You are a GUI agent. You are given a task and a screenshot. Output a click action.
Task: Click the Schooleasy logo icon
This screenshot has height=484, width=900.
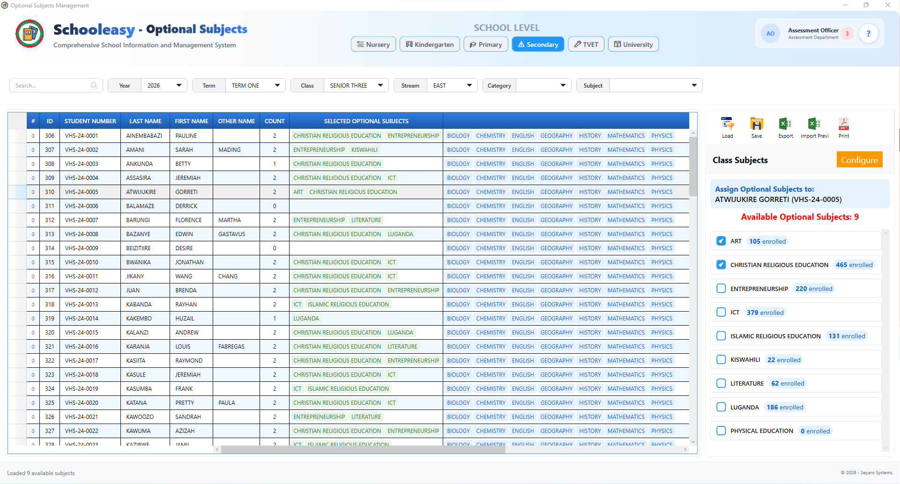click(x=30, y=34)
